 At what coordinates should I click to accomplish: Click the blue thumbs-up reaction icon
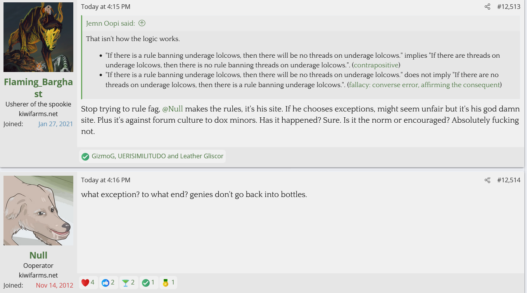[x=105, y=283]
